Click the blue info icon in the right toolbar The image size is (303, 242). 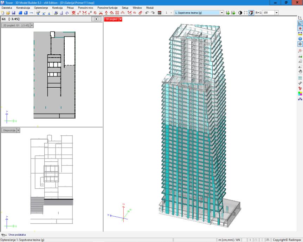pyautogui.click(x=300, y=39)
